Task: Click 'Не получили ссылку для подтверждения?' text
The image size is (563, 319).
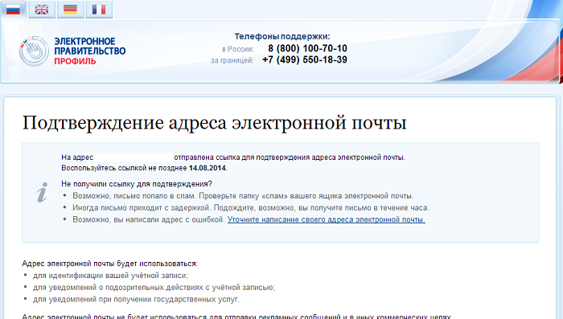Action: 137,184
